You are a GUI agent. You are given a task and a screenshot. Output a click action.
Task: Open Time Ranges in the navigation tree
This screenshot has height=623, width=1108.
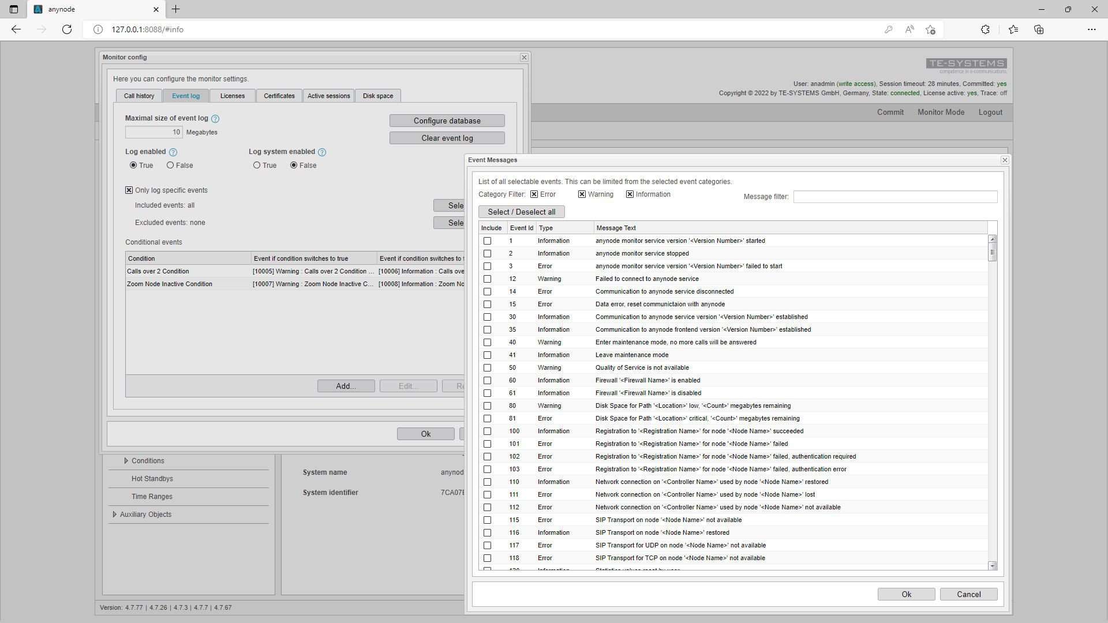coord(152,497)
